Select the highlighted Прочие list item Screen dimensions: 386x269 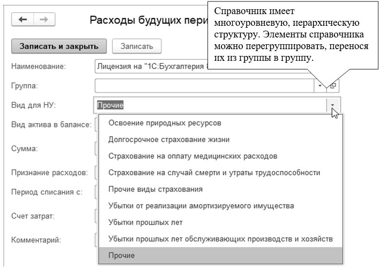221,255
